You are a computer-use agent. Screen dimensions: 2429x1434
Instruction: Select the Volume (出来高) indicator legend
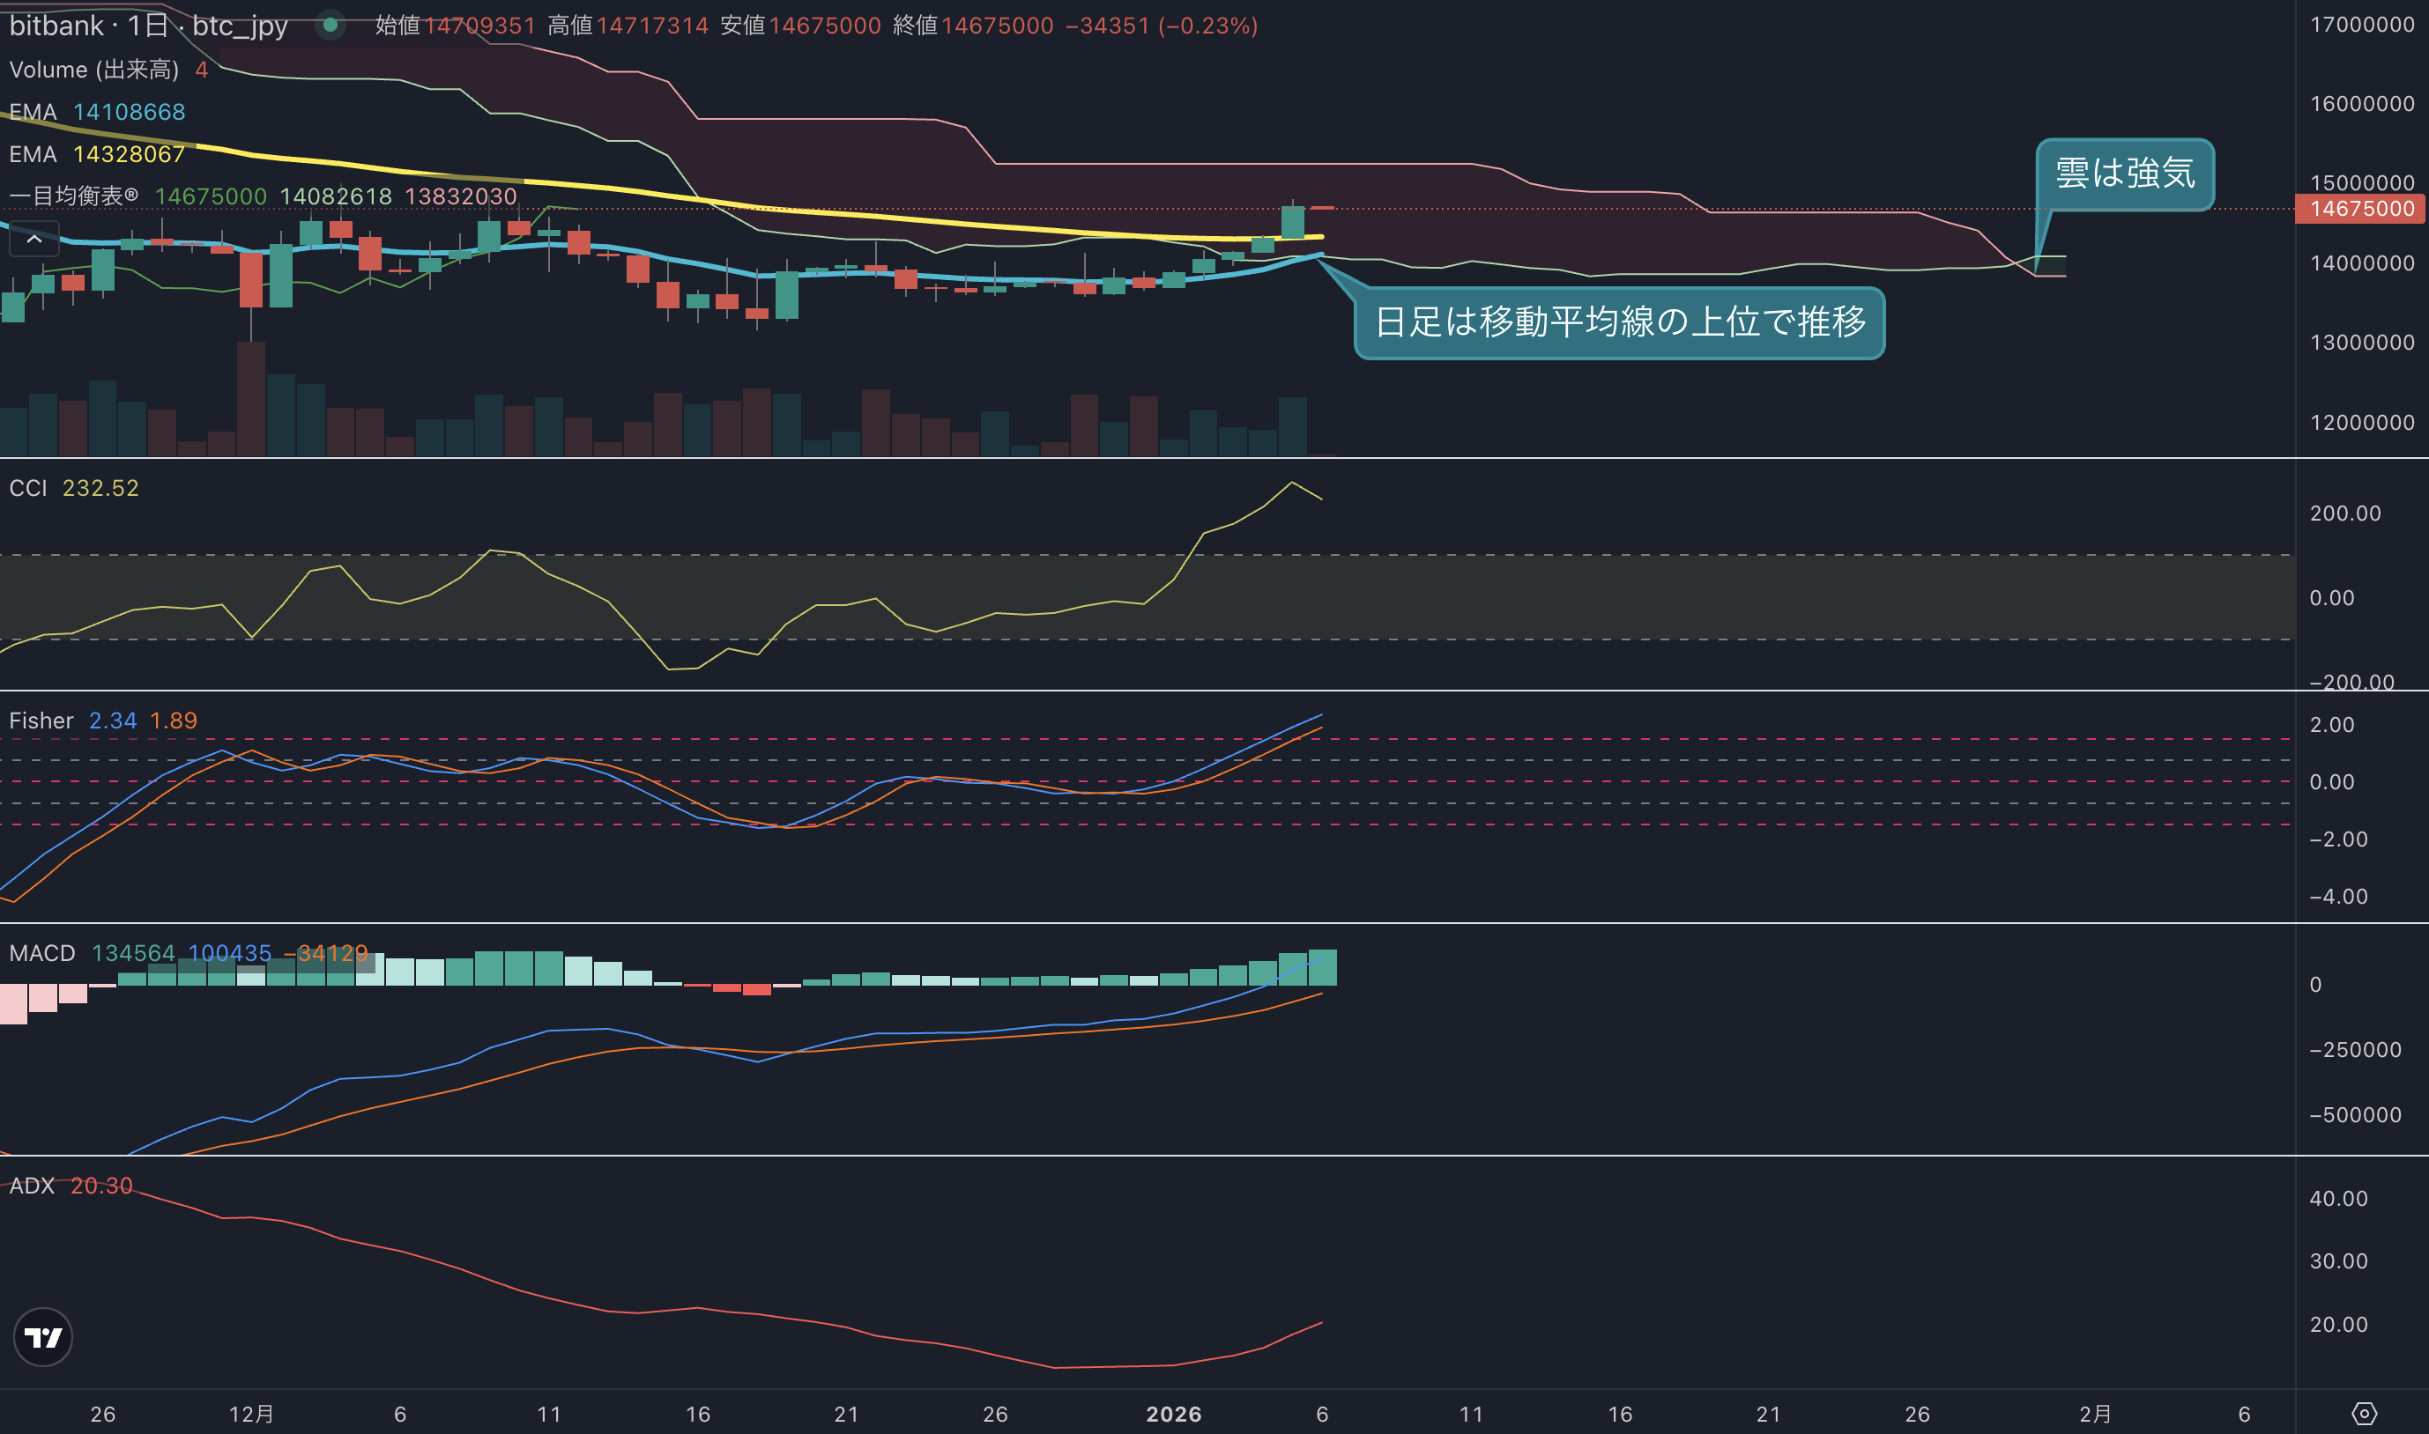point(108,70)
